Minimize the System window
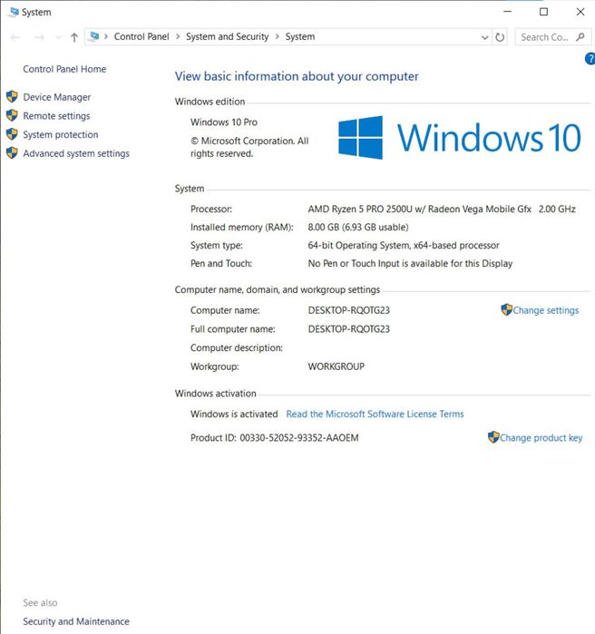The width and height of the screenshot is (595, 634). pos(508,12)
